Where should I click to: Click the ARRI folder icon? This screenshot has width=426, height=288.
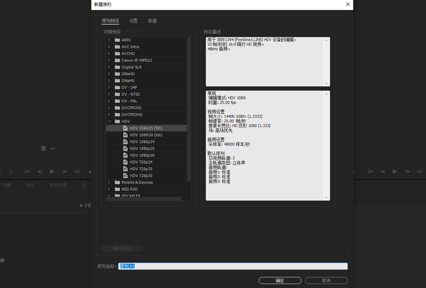117,40
